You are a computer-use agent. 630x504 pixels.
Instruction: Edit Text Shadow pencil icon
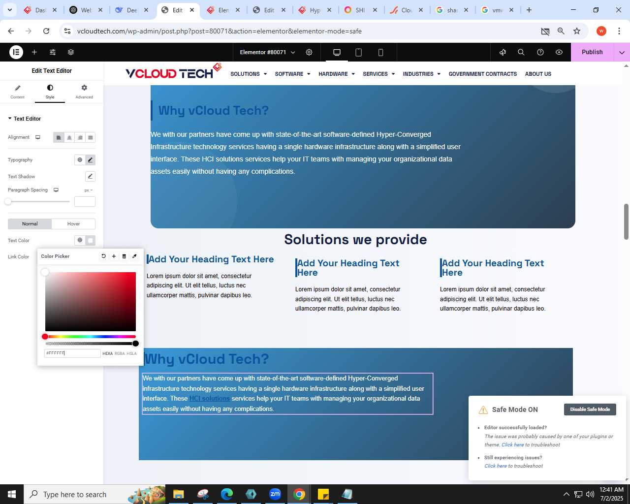pos(90,176)
